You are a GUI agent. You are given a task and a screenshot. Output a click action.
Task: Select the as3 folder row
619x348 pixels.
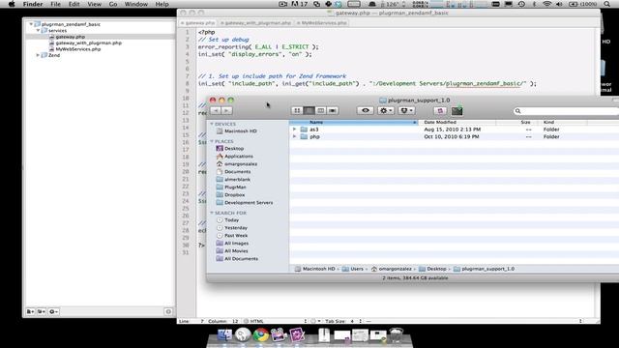[x=454, y=129]
